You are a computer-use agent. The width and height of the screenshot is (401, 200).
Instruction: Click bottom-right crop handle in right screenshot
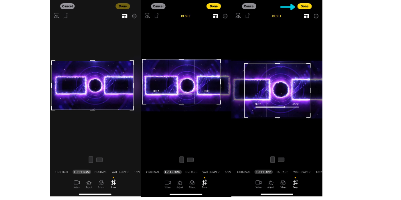click(x=310, y=116)
